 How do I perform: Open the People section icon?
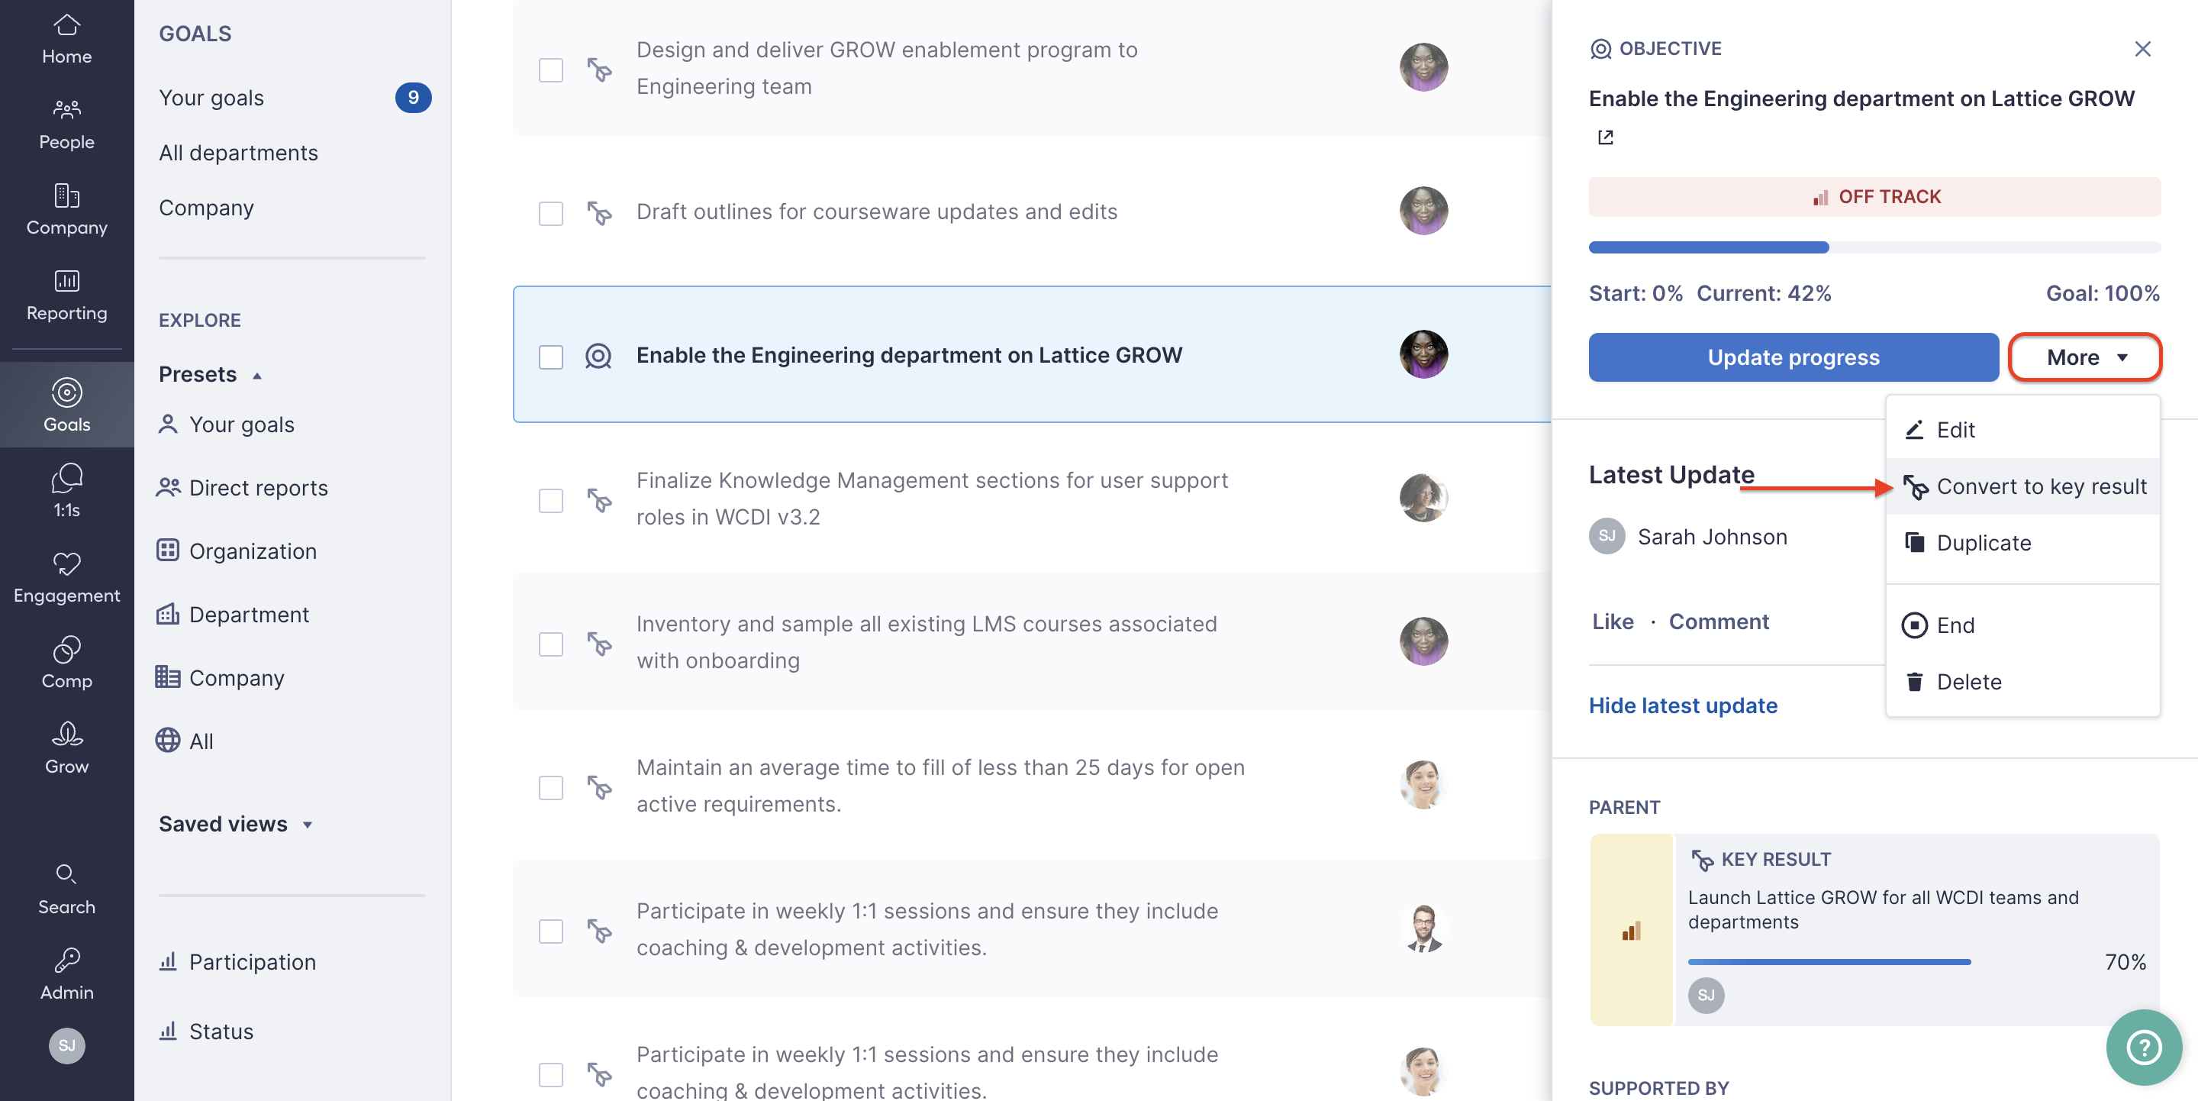66,109
